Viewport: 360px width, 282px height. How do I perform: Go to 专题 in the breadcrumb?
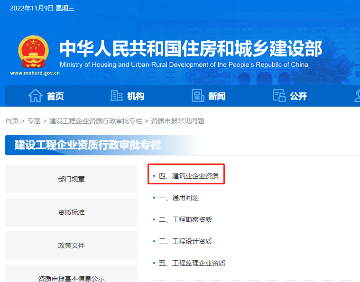(34, 121)
